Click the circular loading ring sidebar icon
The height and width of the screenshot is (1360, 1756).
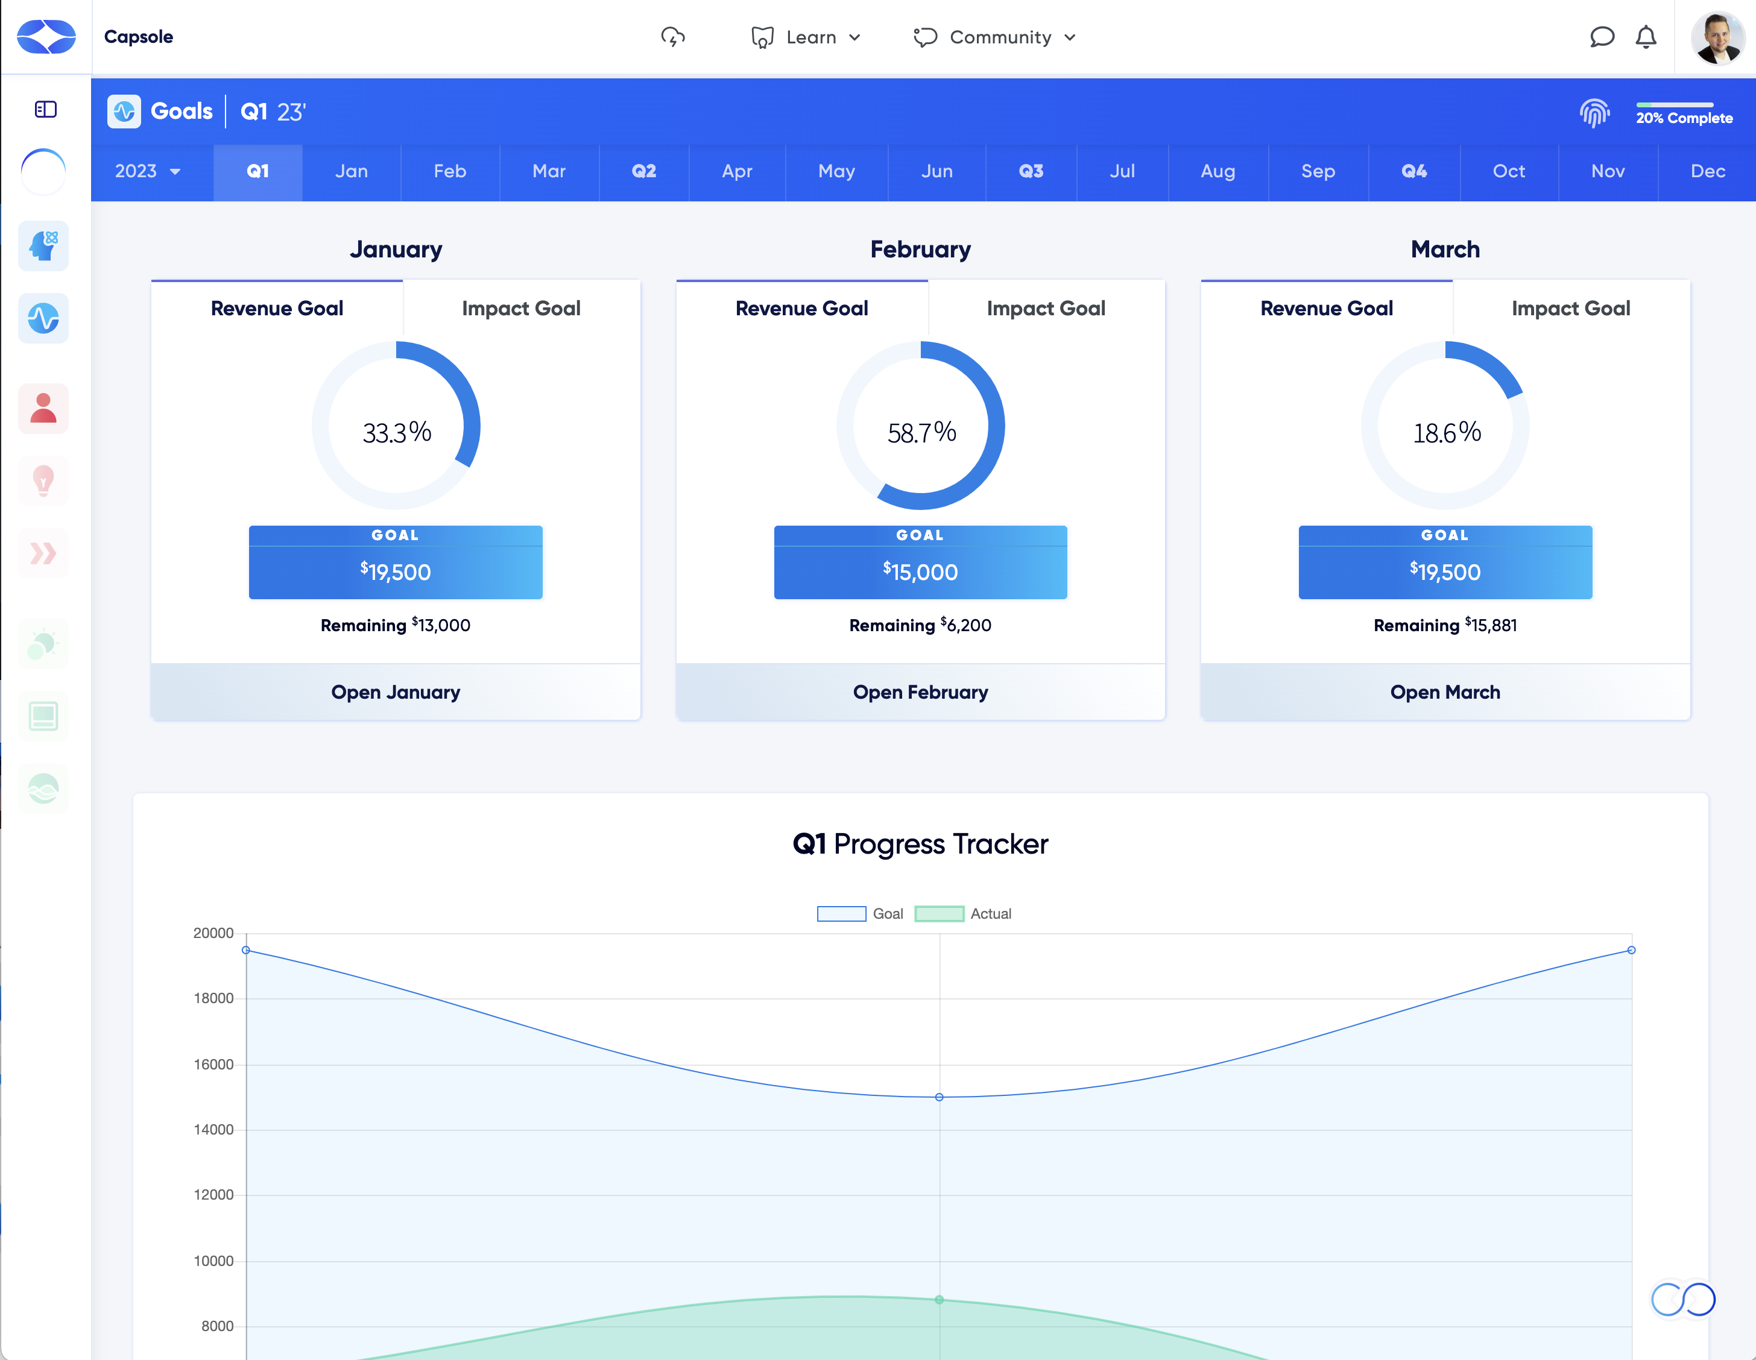coord(43,171)
